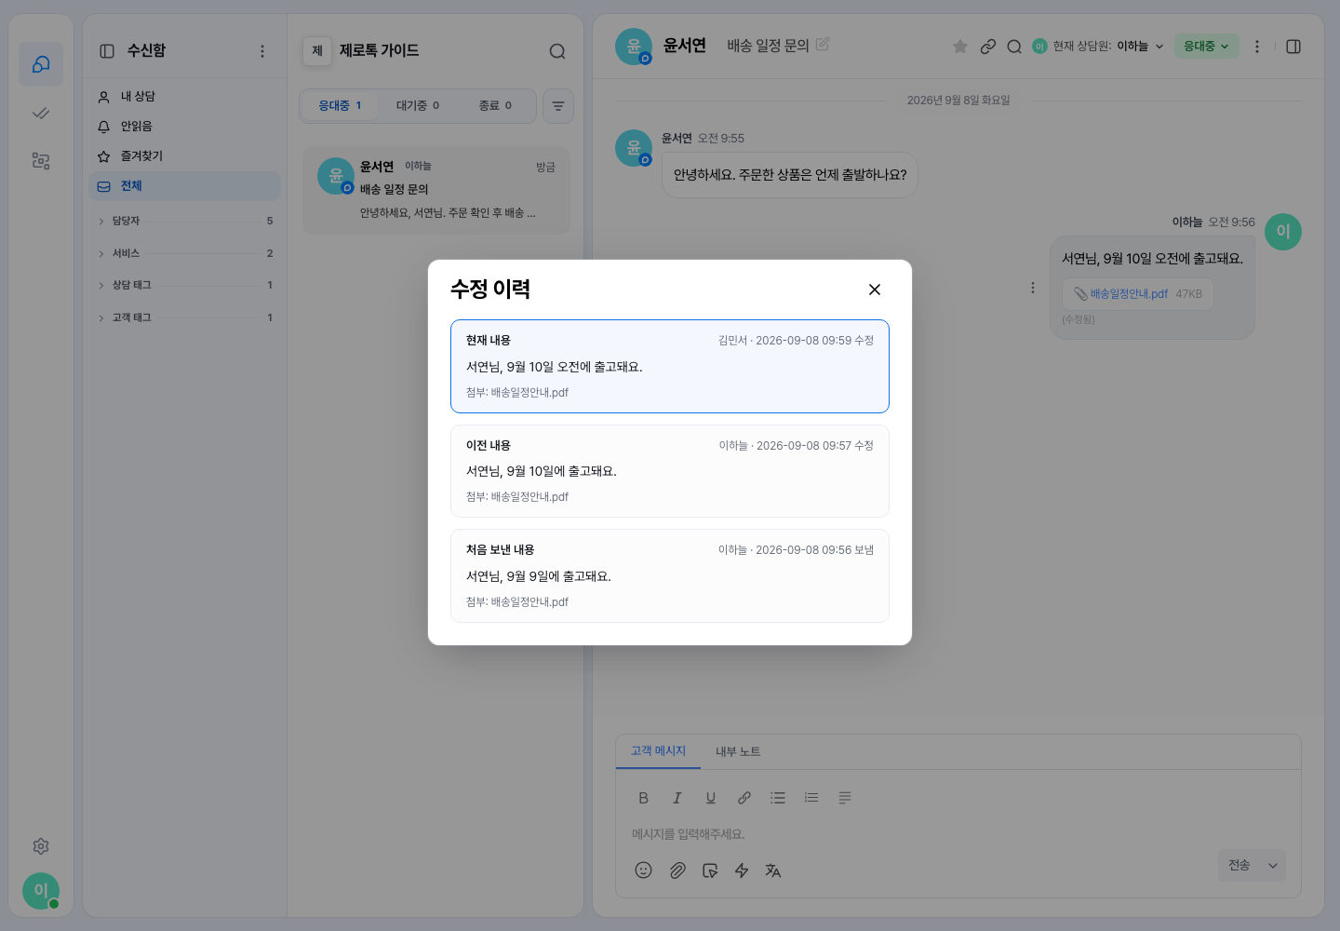Screen dimensions: 1340x931
Task: Open the 전송 button dropdown arrow
Action: 1273,866
